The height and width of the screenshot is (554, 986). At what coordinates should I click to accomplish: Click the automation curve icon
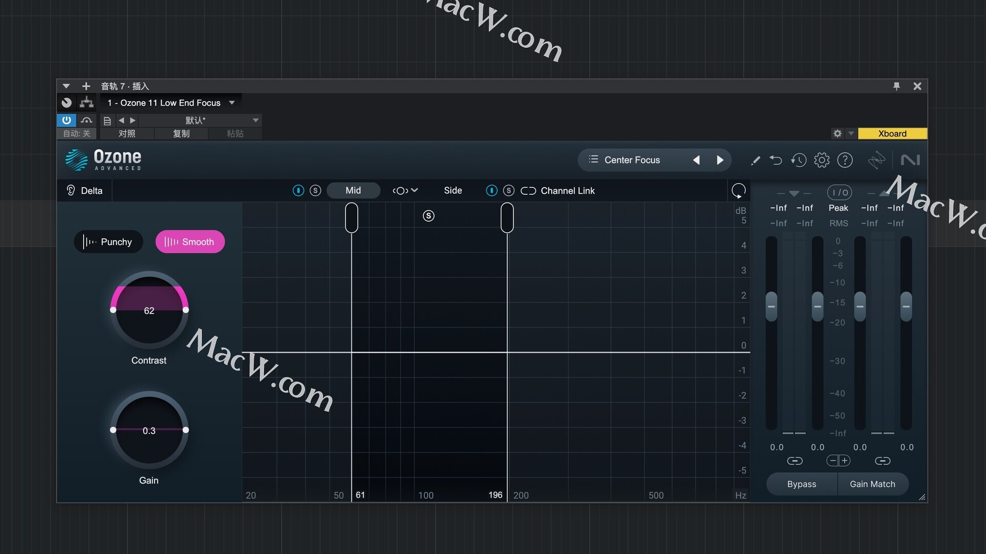coord(86,120)
